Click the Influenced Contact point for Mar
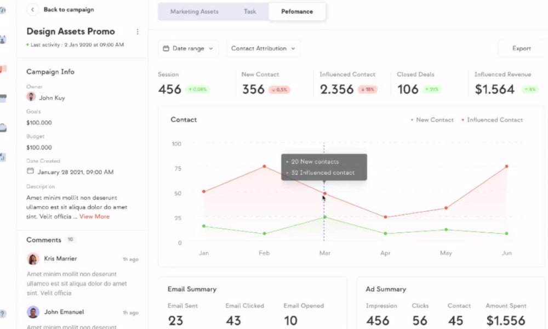The image size is (548, 329). tap(324, 194)
